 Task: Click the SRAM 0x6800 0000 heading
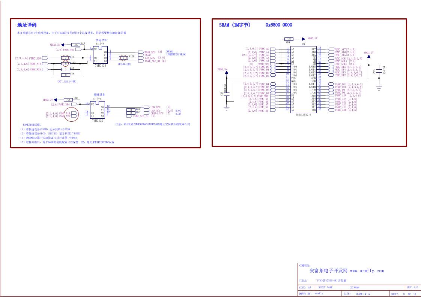click(x=256, y=25)
